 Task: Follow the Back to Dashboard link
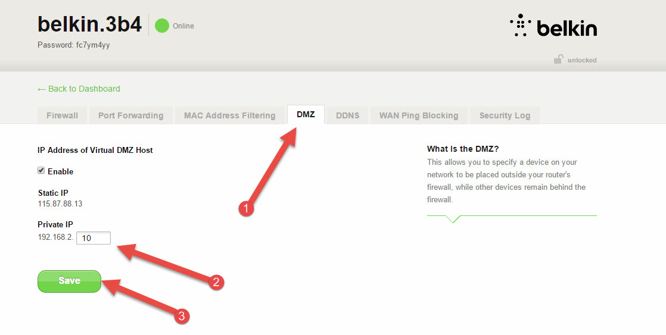pyautogui.click(x=79, y=89)
